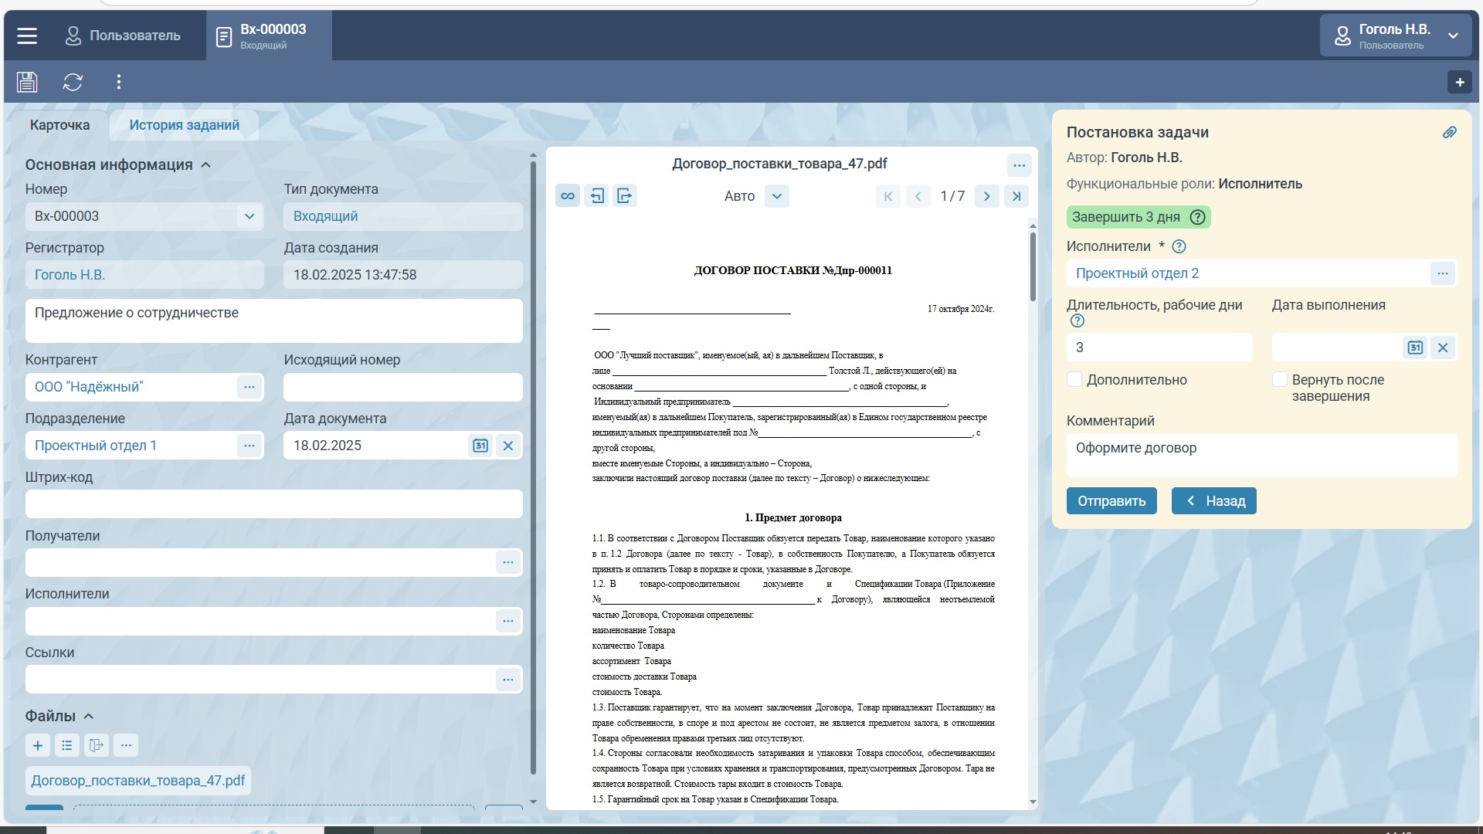This screenshot has height=834, width=1483.
Task: Click the Назад button
Action: (x=1213, y=501)
